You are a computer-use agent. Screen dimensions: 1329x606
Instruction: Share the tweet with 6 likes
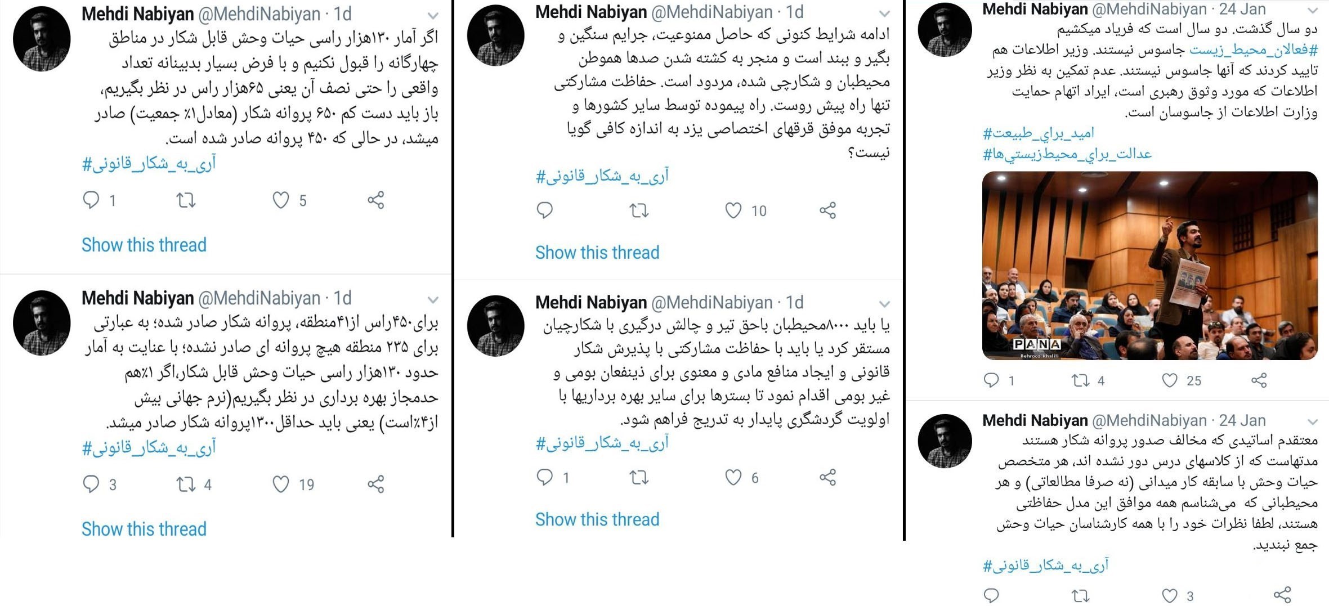[826, 478]
